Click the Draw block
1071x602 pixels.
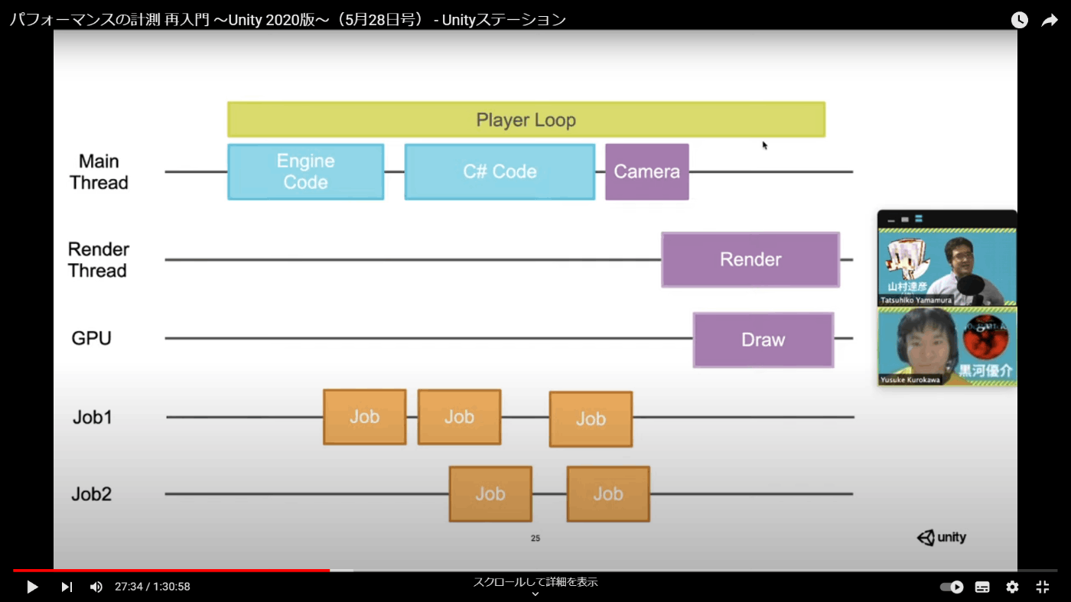(763, 340)
